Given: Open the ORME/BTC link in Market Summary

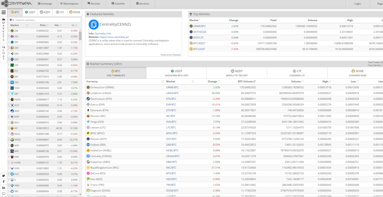Looking at the screenshot, I should point(172,87).
